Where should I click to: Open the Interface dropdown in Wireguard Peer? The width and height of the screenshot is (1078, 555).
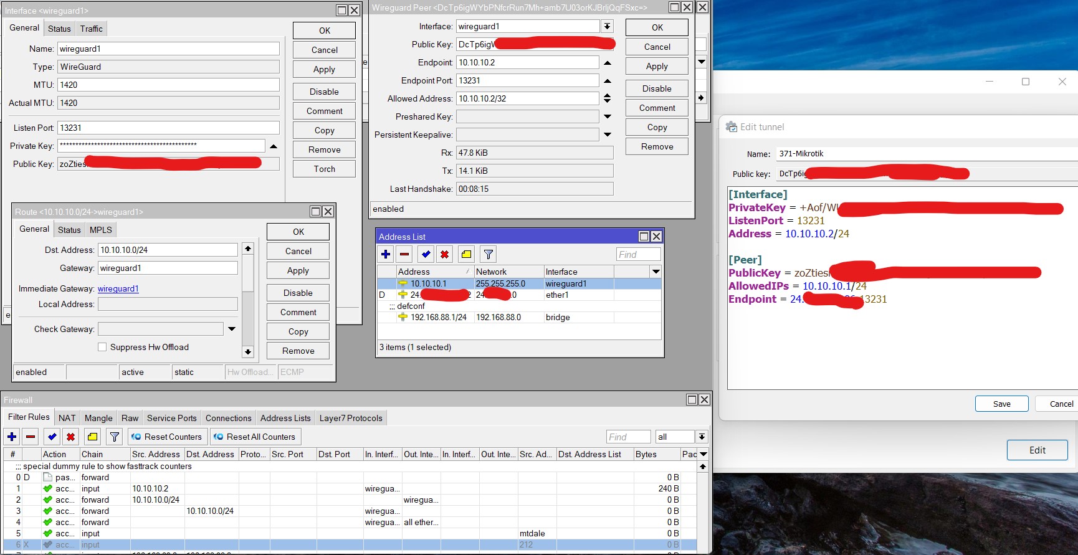click(x=607, y=26)
